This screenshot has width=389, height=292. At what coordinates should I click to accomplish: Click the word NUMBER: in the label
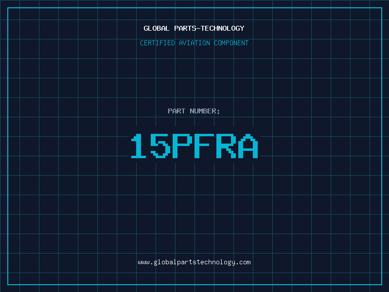click(205, 111)
